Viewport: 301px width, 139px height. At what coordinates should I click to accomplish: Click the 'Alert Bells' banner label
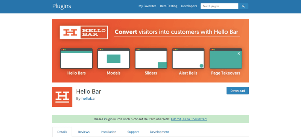188,73
